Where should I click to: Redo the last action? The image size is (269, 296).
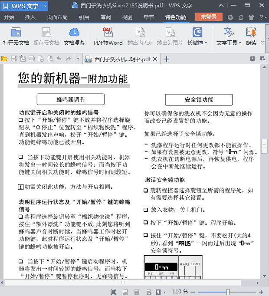(69, 59)
